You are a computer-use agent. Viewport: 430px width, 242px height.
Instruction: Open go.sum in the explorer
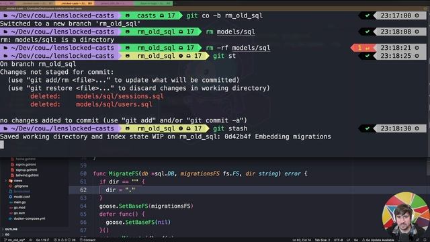click(19, 213)
